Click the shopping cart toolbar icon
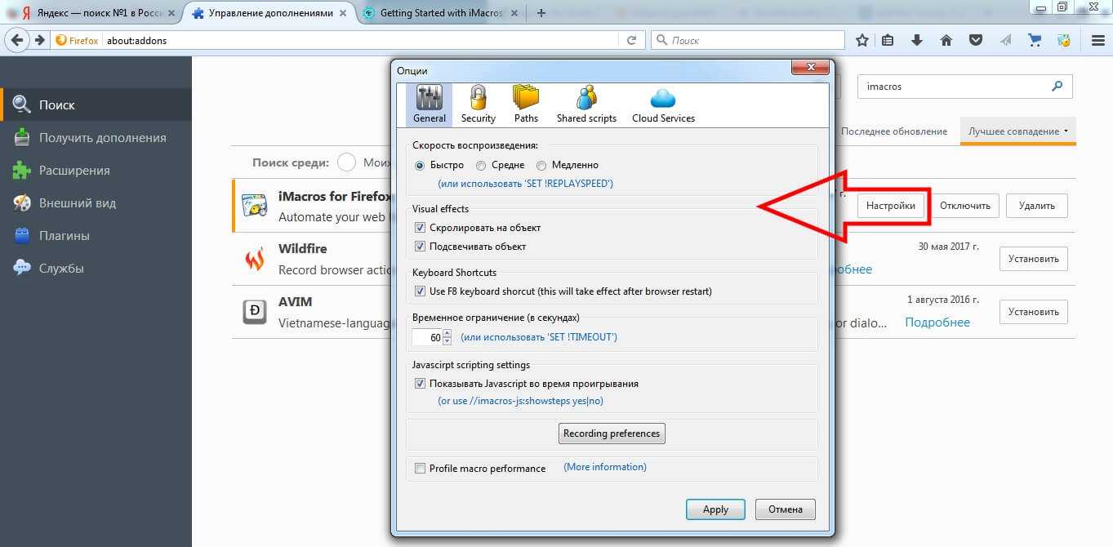Image resolution: width=1113 pixels, height=547 pixels. click(x=1035, y=40)
